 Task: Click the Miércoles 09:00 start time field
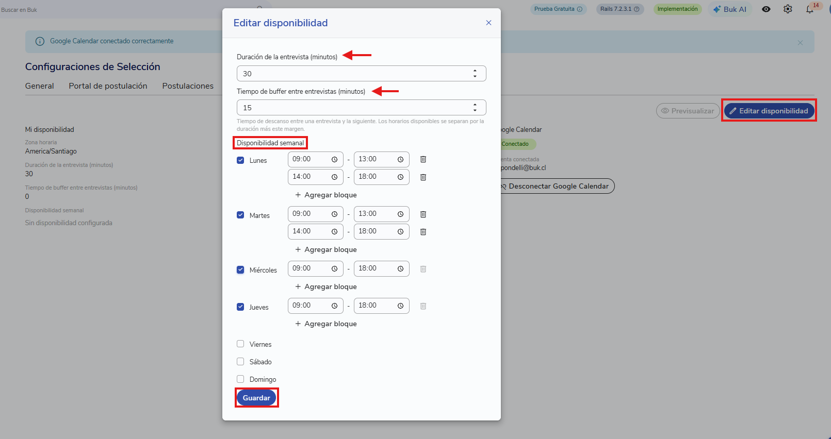[x=315, y=268]
